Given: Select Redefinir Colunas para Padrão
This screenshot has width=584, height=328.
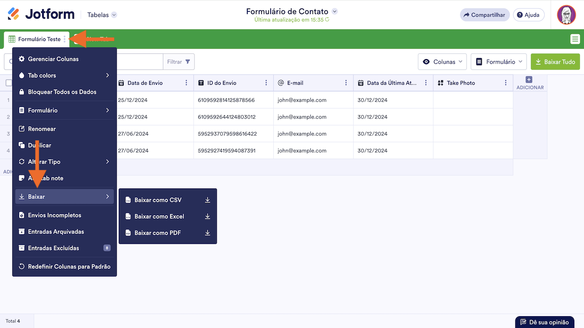Looking at the screenshot, I should pyautogui.click(x=64, y=266).
